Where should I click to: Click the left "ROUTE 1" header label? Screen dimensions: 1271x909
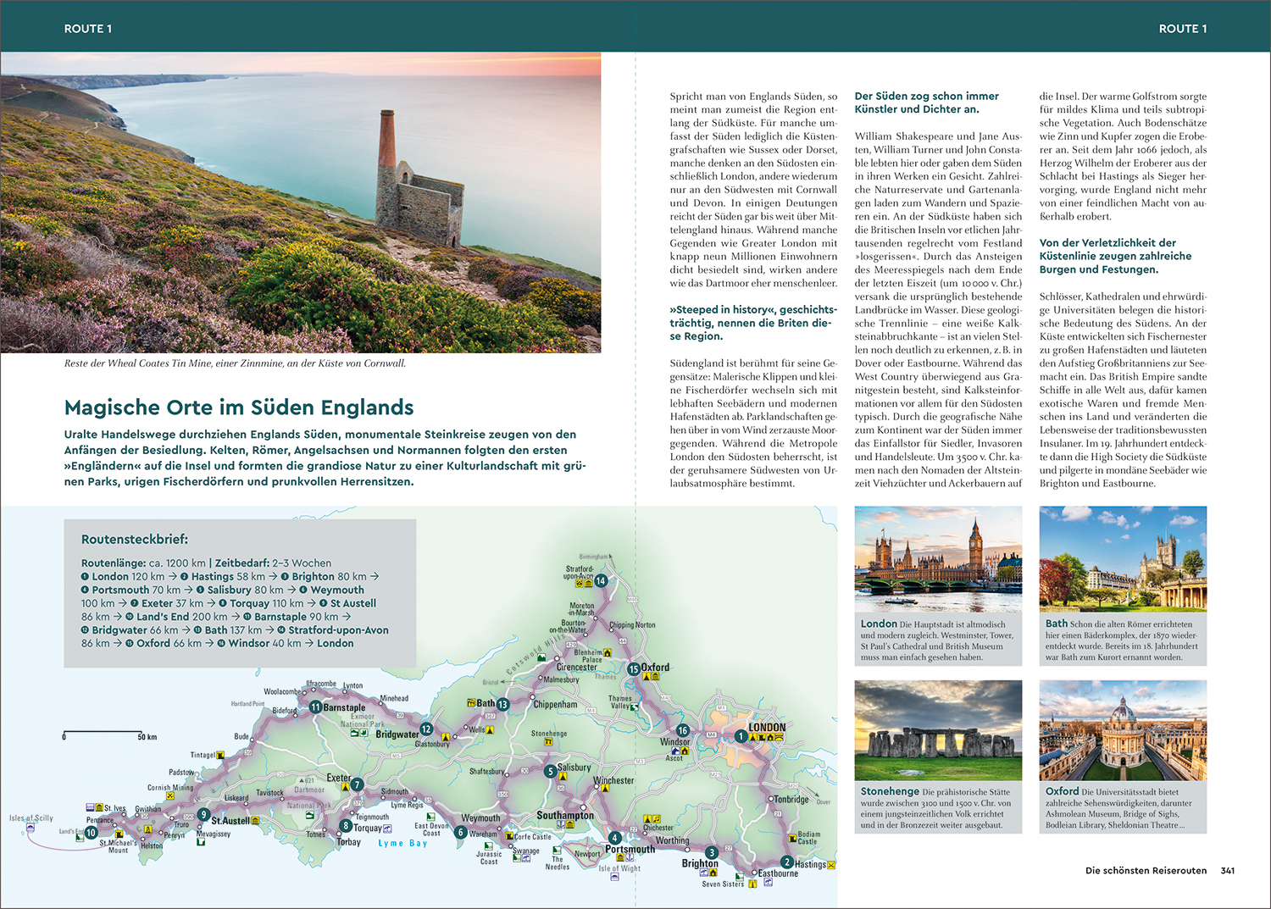88,29
